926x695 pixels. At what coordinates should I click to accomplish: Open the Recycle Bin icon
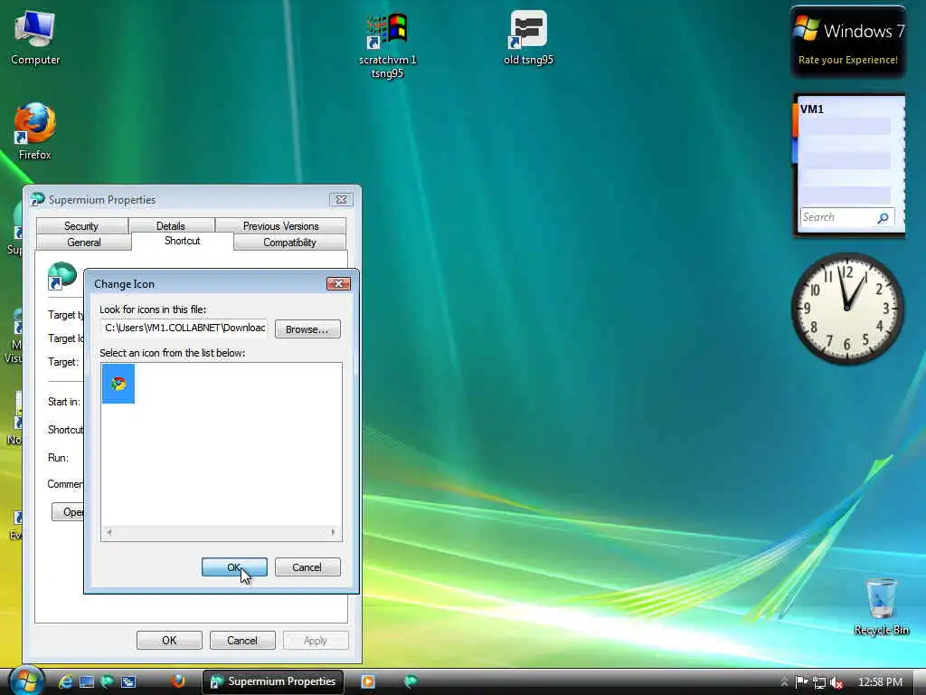(881, 606)
